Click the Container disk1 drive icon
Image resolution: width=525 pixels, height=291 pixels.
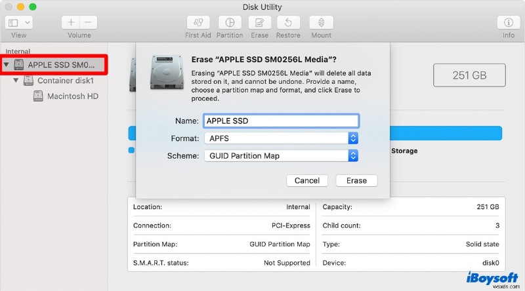(x=28, y=80)
